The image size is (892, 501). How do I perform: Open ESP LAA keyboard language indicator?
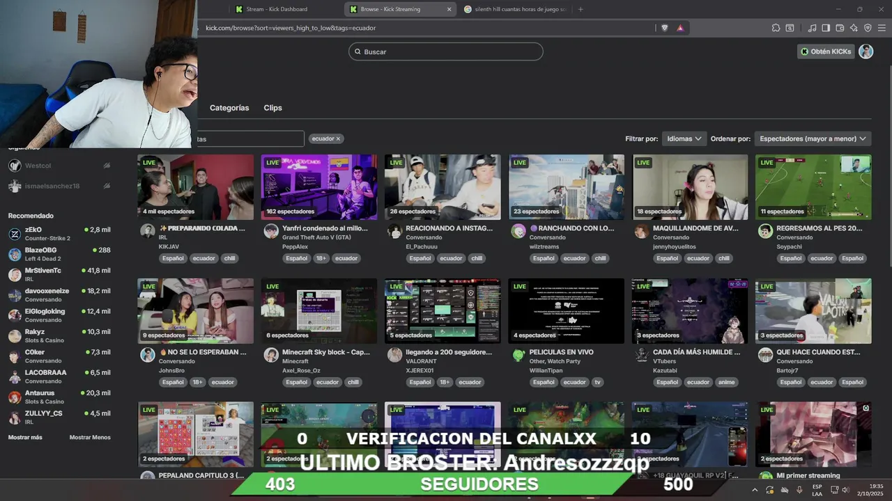[817, 490]
